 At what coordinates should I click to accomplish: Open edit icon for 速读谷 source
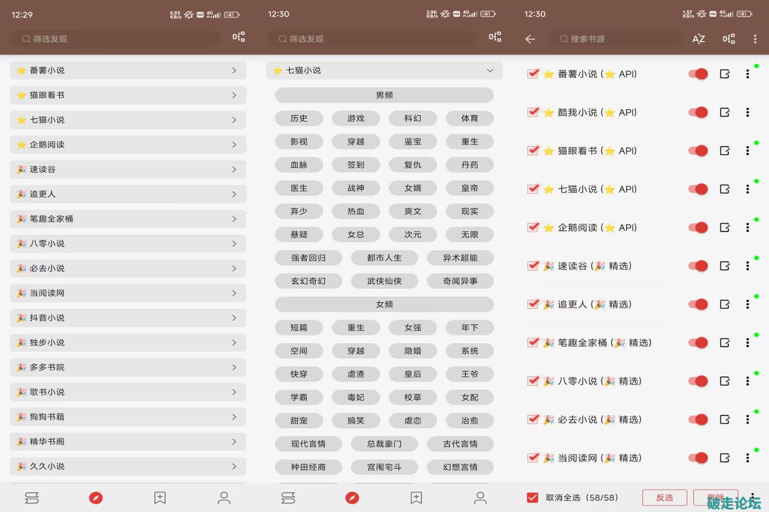(x=725, y=266)
